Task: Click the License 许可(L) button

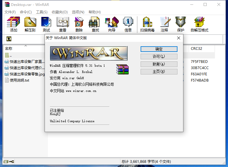Action: click(x=159, y=56)
